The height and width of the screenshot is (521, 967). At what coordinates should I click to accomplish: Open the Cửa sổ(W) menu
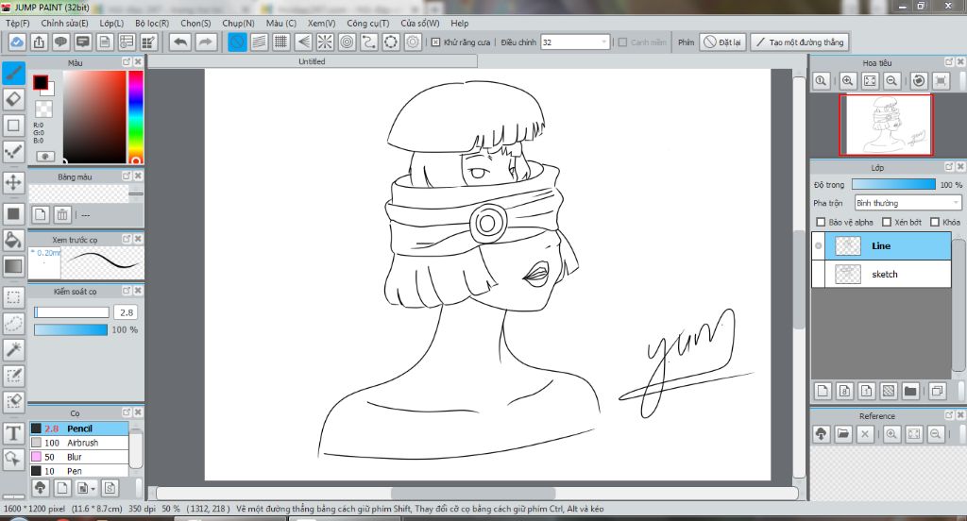point(420,23)
